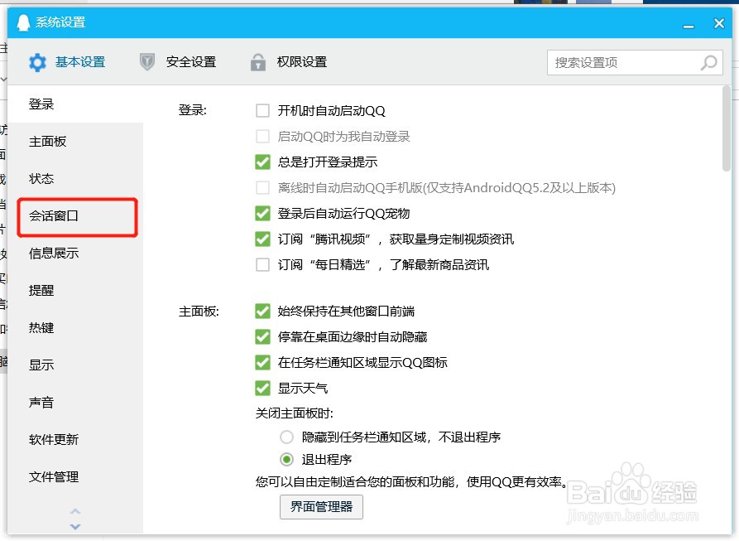Uncheck 显示天气 checkbox
The width and height of the screenshot is (739, 541).
tap(262, 389)
